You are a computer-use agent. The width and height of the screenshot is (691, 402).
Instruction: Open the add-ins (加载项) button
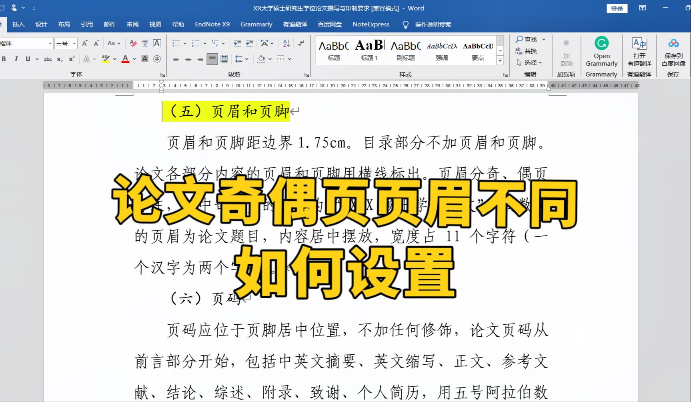tap(566, 52)
